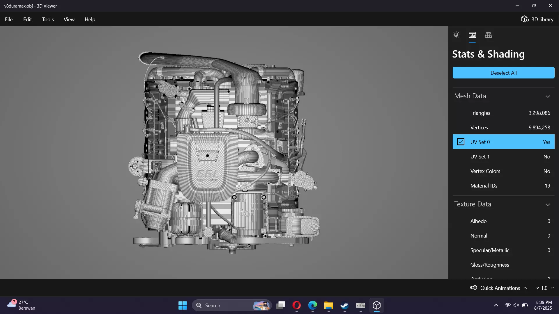Uncheck the UV Set 0 checkbox

pyautogui.click(x=461, y=142)
